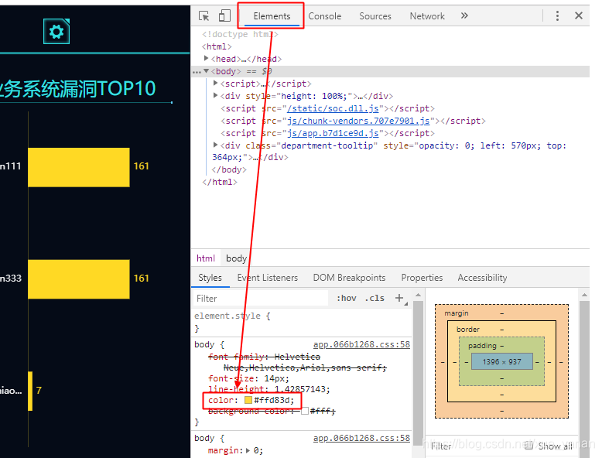Toggle the :hov element state button
602x458 pixels.
(x=347, y=298)
